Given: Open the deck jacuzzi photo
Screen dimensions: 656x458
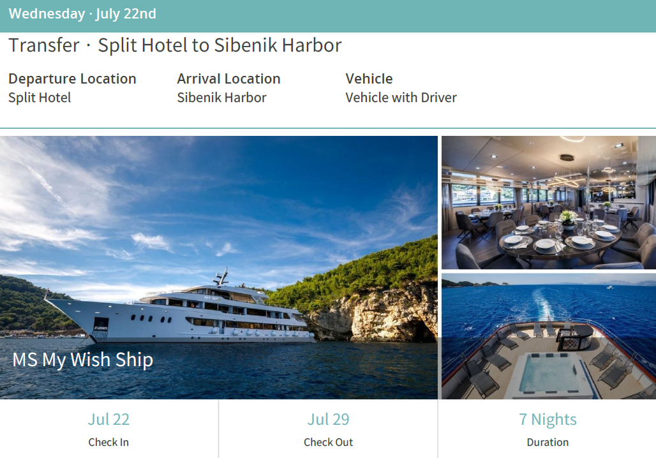Looking at the screenshot, I should tap(549, 336).
